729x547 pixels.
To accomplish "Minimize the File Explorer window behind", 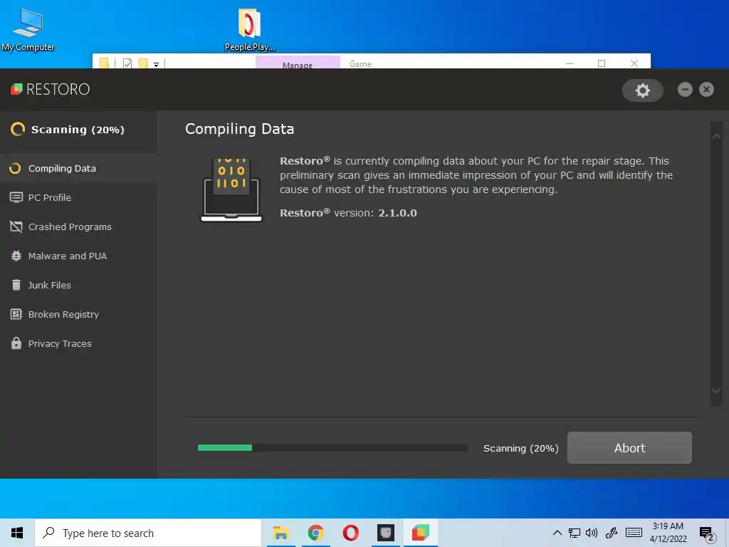I will click(569, 63).
